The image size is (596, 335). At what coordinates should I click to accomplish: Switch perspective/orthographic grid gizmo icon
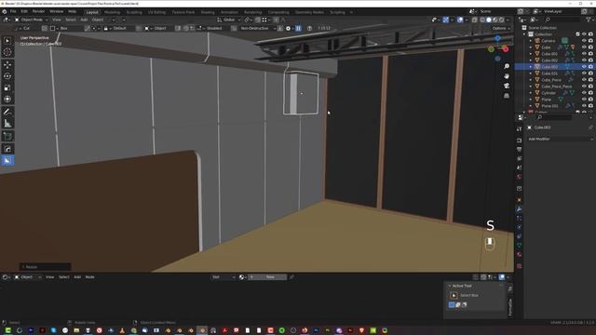pos(507,96)
